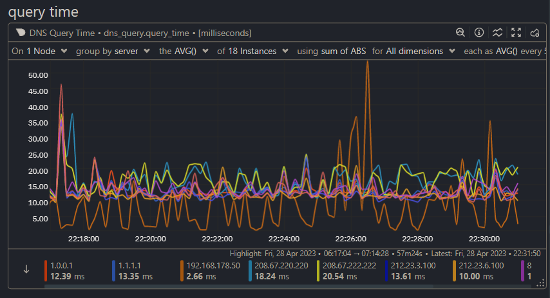550x298 pixels.
Task: Open the 'group by server' dropdown
Action: 113,51
